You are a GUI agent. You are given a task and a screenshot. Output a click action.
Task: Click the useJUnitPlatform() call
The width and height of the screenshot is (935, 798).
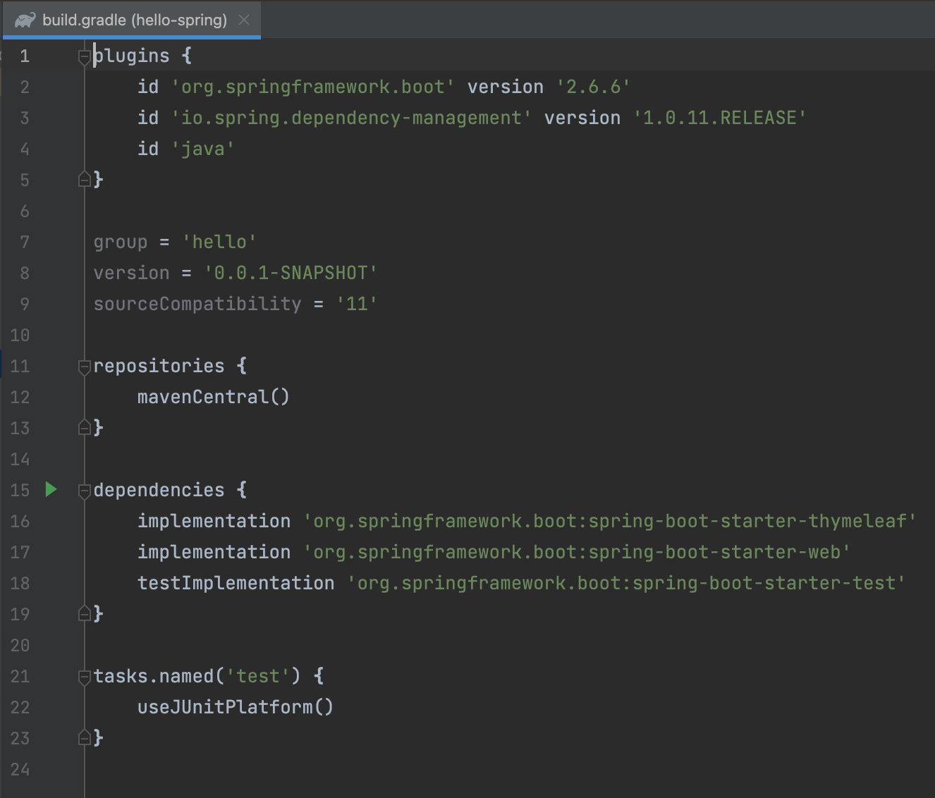pyautogui.click(x=236, y=707)
